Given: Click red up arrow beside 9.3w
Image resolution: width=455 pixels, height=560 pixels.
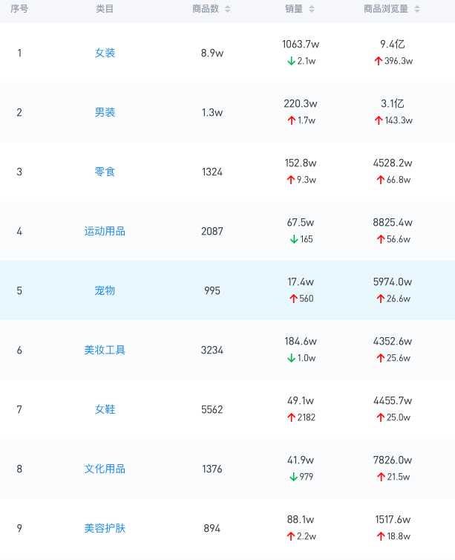Looking at the screenshot, I should 291,180.
